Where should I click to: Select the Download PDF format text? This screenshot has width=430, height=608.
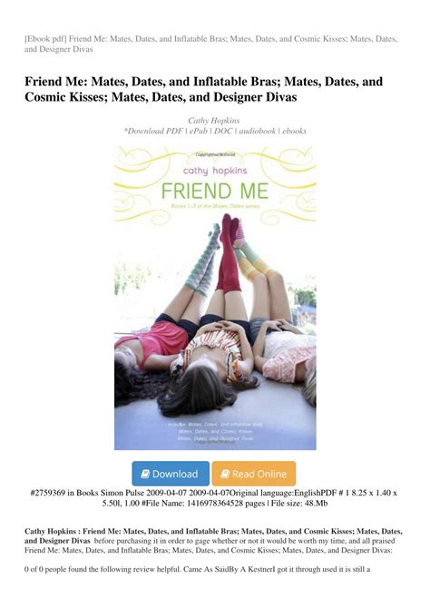[x=155, y=131]
